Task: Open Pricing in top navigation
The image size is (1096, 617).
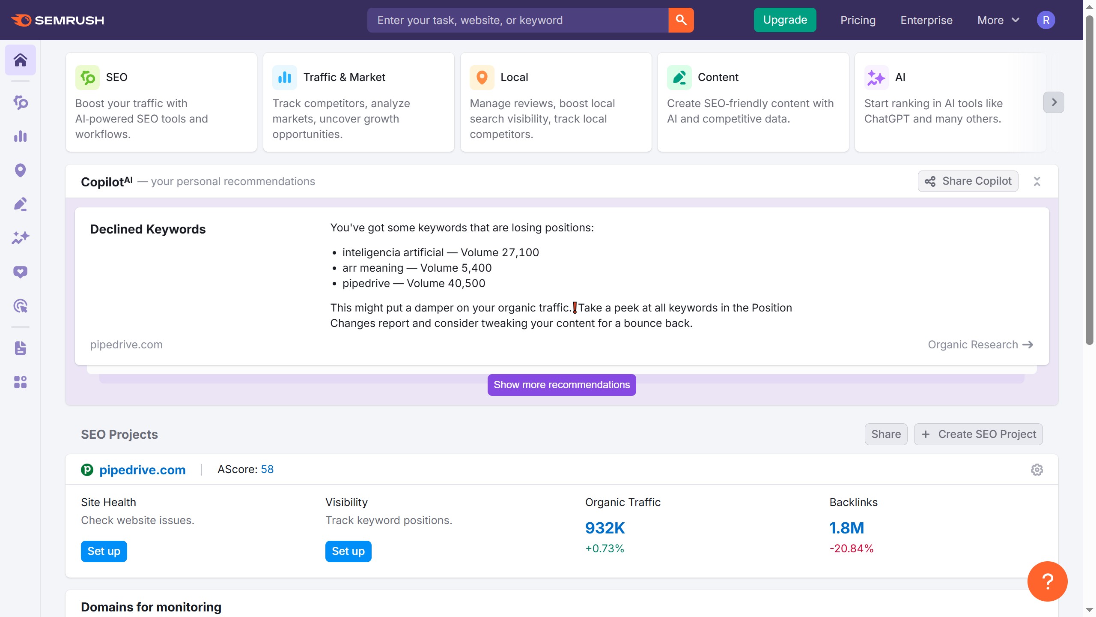Action: point(858,20)
